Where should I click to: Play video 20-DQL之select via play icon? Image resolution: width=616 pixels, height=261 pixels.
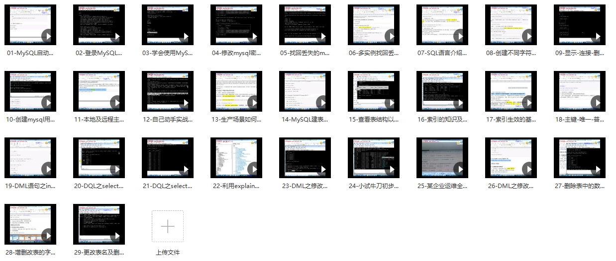(116, 169)
